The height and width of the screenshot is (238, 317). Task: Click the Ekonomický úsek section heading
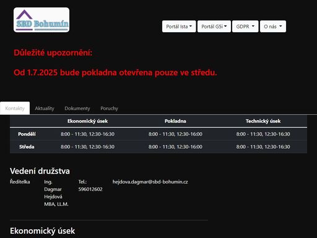coord(42,231)
